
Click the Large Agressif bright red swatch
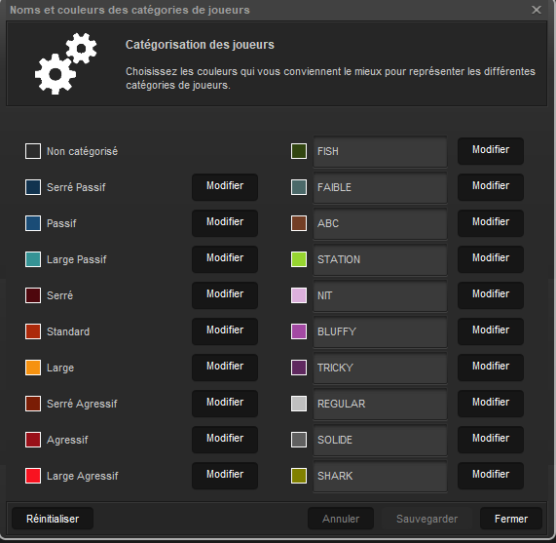pyautogui.click(x=33, y=476)
